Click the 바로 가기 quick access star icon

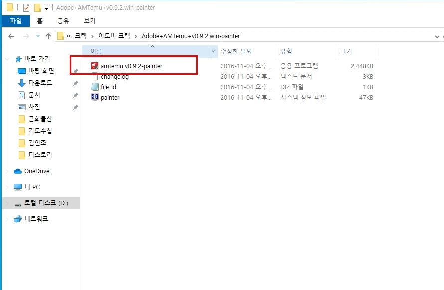coord(18,59)
